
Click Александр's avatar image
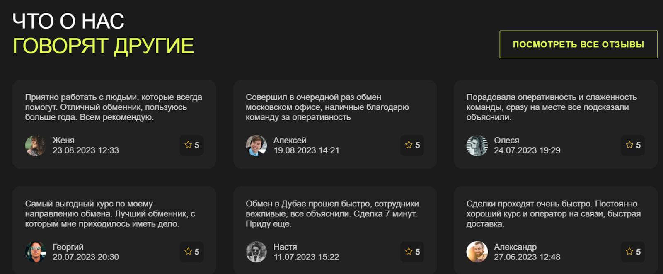pyautogui.click(x=477, y=252)
